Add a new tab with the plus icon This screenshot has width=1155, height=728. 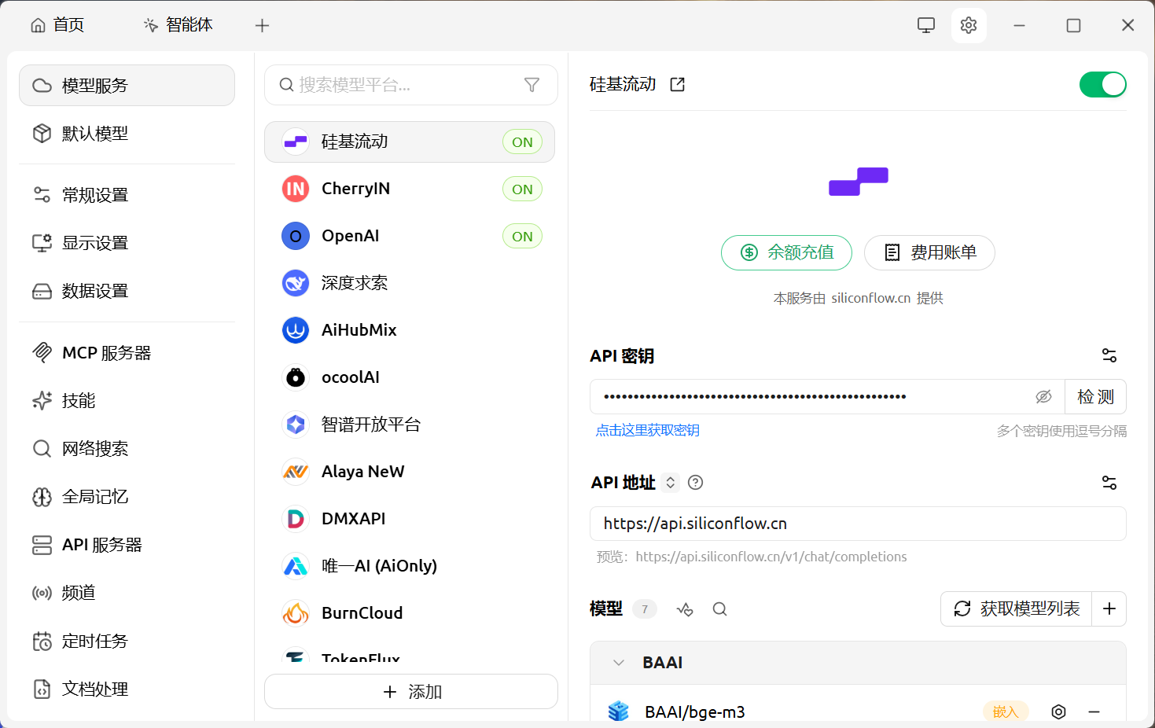point(263,25)
